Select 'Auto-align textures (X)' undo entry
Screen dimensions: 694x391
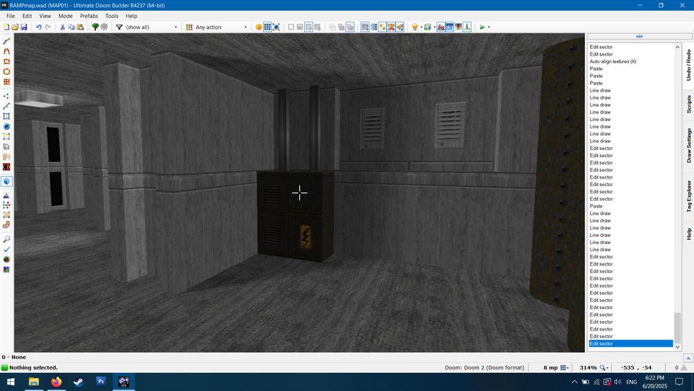[613, 62]
